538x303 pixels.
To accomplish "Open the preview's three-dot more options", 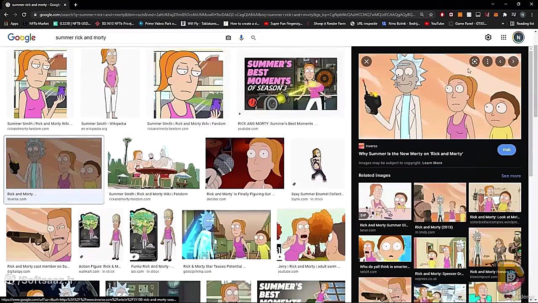I will pyautogui.click(x=487, y=61).
